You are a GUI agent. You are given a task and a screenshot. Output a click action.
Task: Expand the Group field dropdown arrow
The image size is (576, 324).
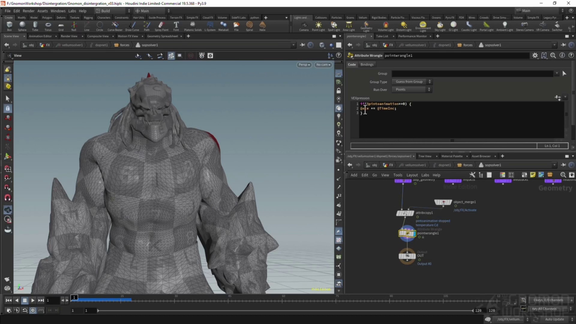[x=557, y=73]
